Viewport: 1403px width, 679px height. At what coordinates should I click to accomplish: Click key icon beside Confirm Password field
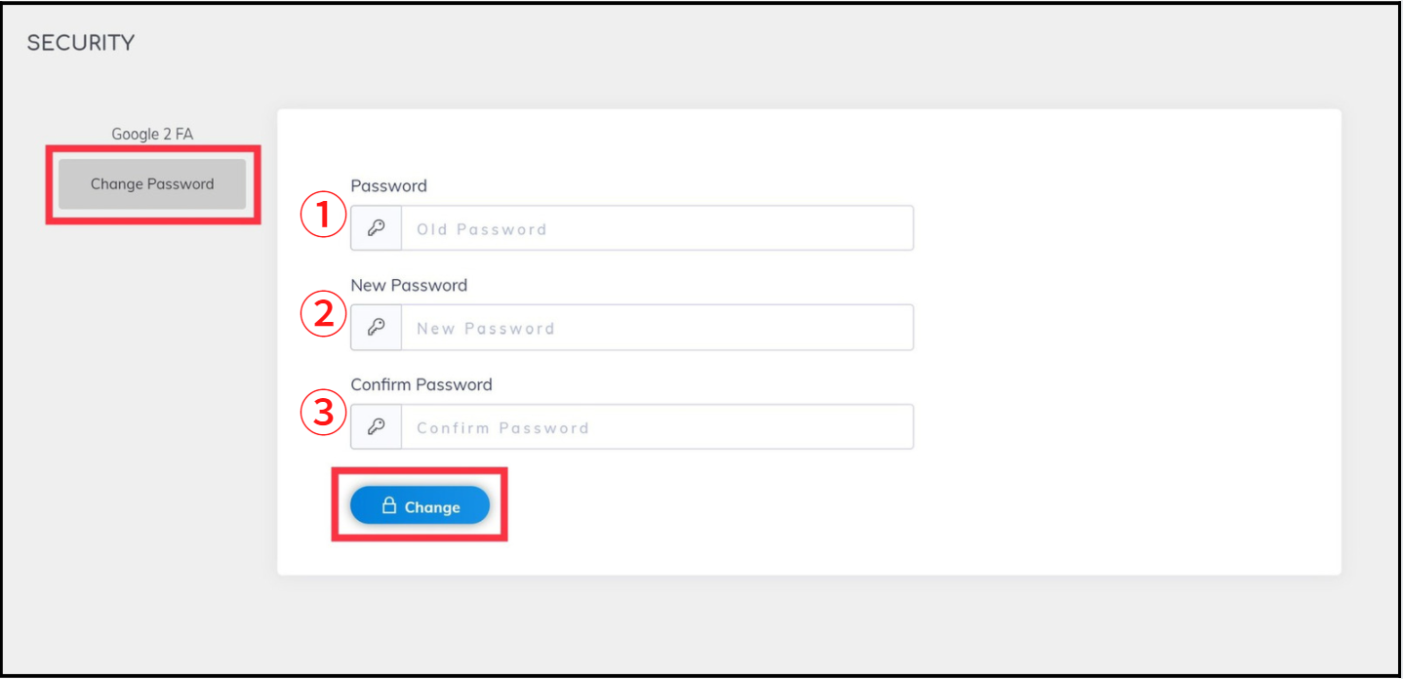(x=376, y=427)
